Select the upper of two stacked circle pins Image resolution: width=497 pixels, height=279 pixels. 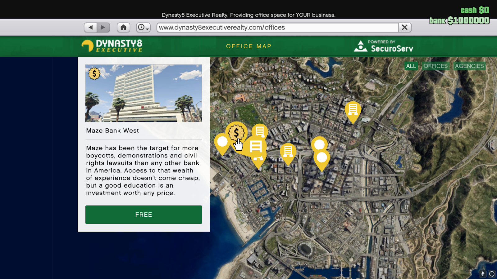pos(319,144)
